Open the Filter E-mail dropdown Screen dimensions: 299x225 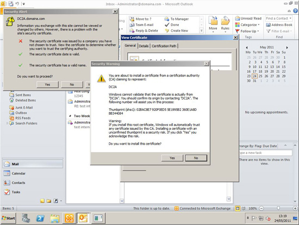279,31
